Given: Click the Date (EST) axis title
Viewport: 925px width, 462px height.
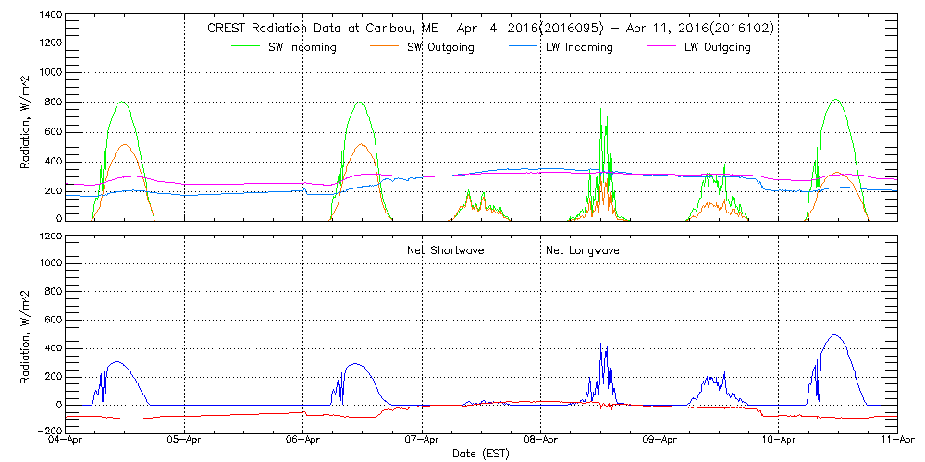Looking at the screenshot, I should click(x=480, y=454).
